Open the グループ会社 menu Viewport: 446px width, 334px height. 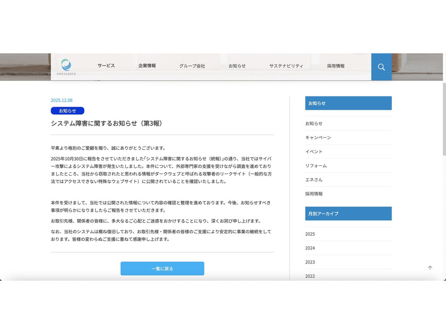click(192, 66)
